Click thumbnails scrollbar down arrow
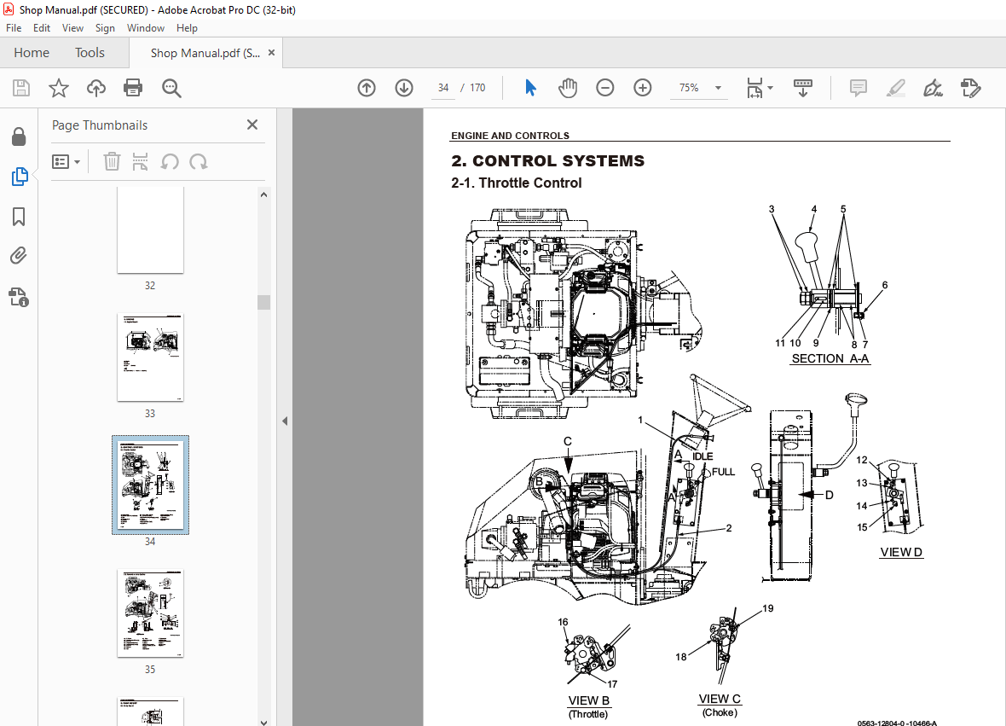This screenshot has height=726, width=1006. coord(263,722)
